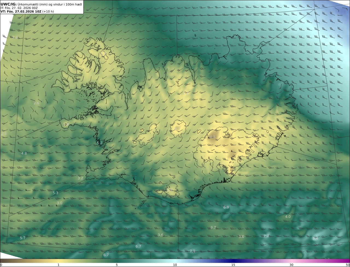Click the colorbar tick label "5"
The height and width of the screenshot is (267, 350).
point(117,265)
